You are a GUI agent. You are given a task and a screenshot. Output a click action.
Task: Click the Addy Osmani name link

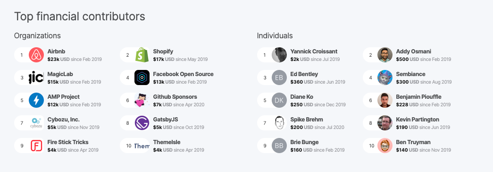[x=413, y=52]
